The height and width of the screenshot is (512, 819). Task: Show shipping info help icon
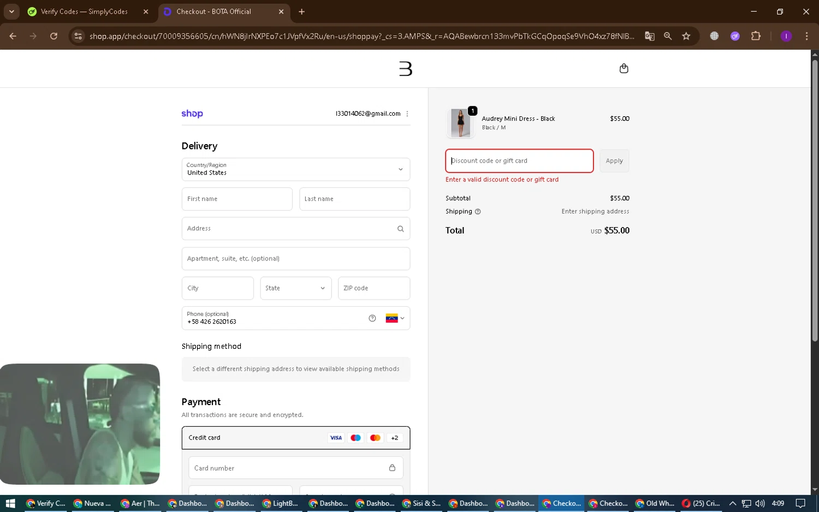click(478, 212)
